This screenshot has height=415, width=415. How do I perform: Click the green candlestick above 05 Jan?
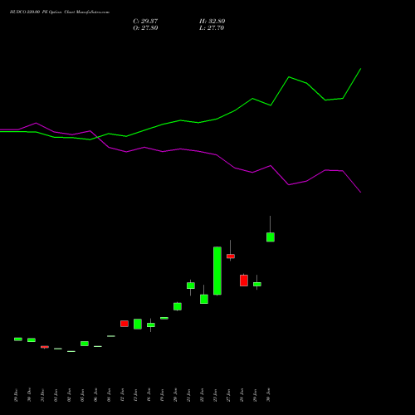[85, 344]
